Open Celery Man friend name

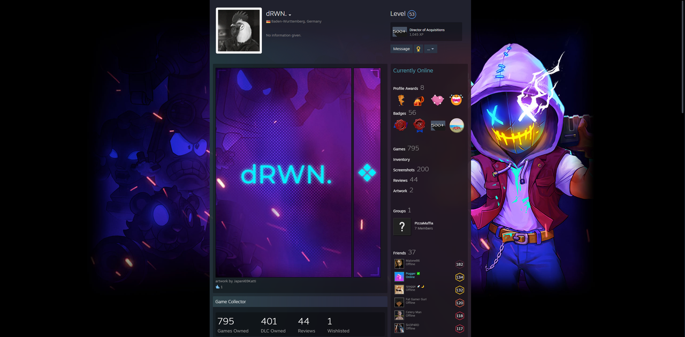(413, 312)
